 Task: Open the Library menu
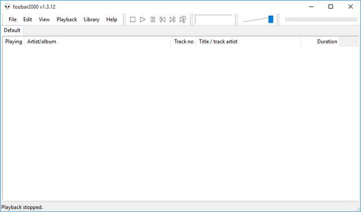(x=91, y=20)
